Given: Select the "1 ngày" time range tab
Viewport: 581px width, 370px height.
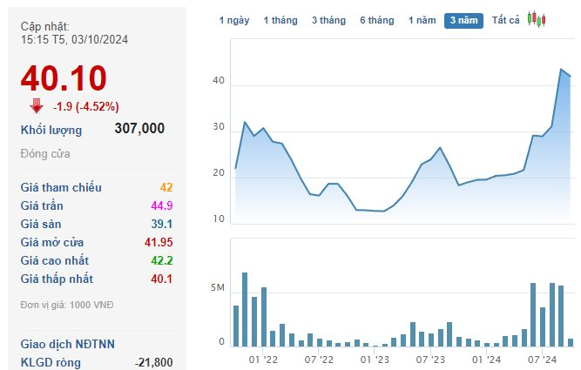Looking at the screenshot, I should [x=233, y=20].
